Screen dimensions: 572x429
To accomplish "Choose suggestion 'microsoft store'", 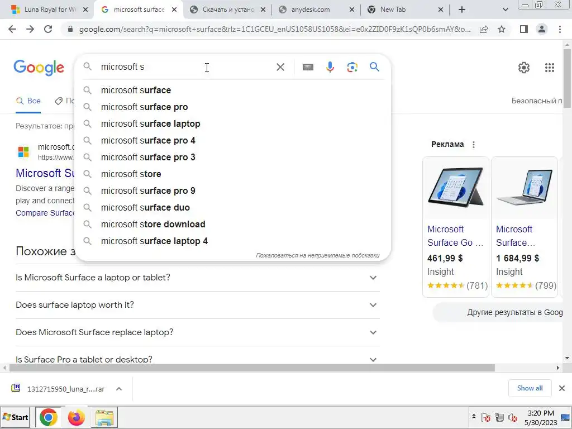I will pos(232,174).
